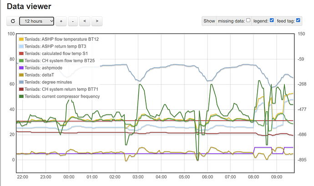Screen dimensions: 314x186
Task: Click the purple ashpmode legend swatch
Action: pos(21,68)
